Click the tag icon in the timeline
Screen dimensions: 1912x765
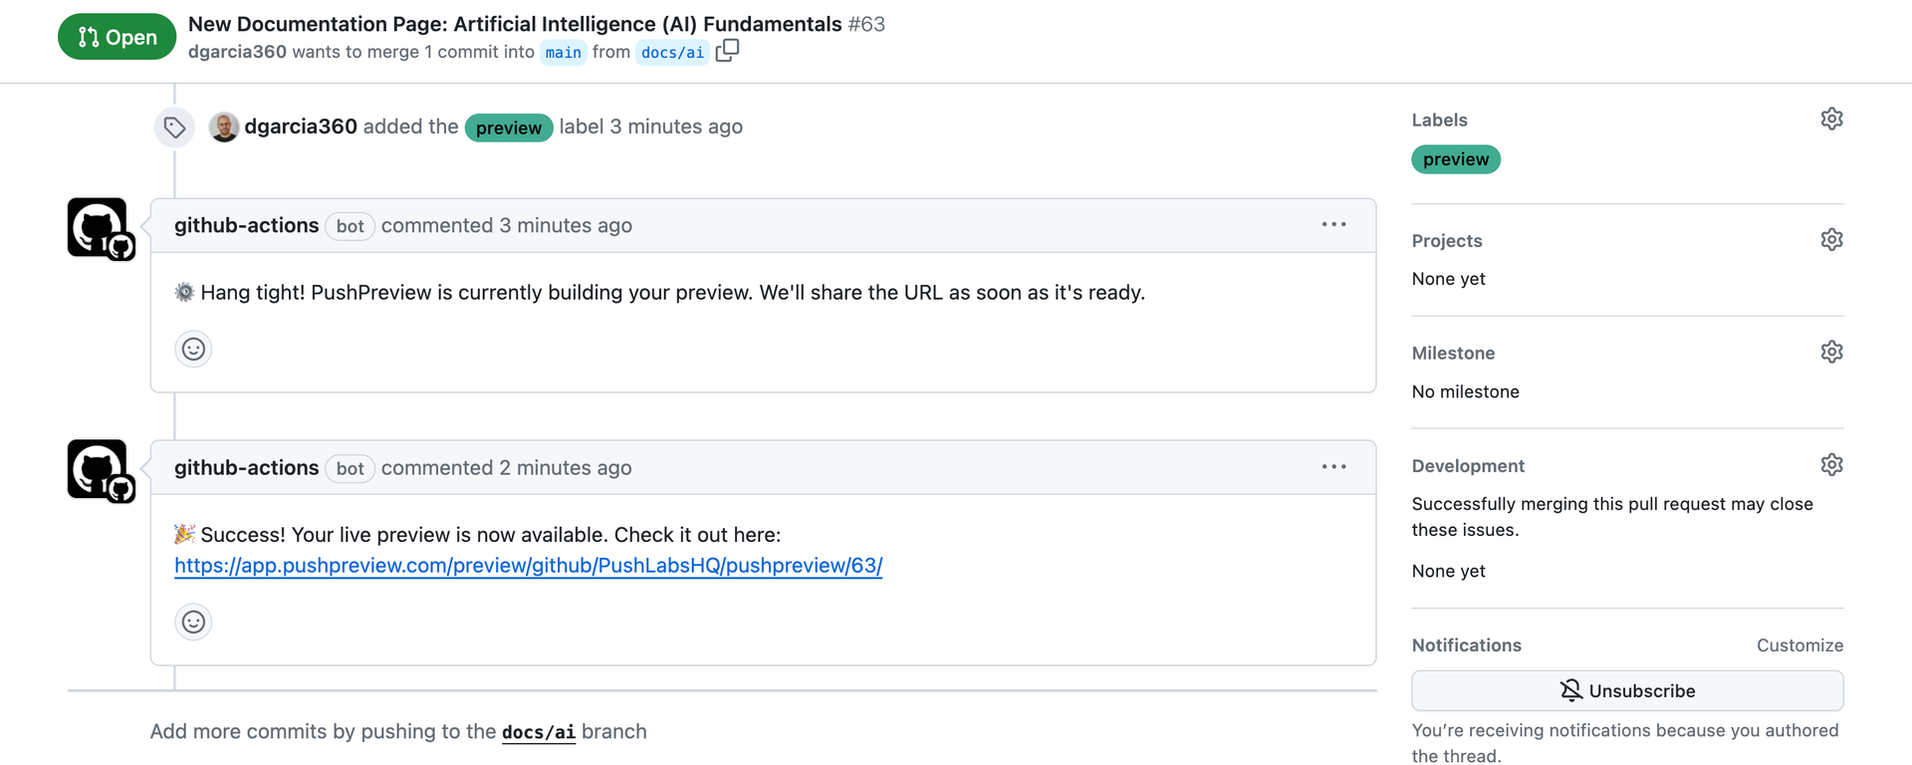click(174, 127)
